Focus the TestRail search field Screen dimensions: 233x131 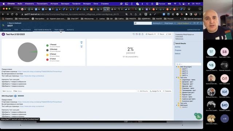(143, 23)
